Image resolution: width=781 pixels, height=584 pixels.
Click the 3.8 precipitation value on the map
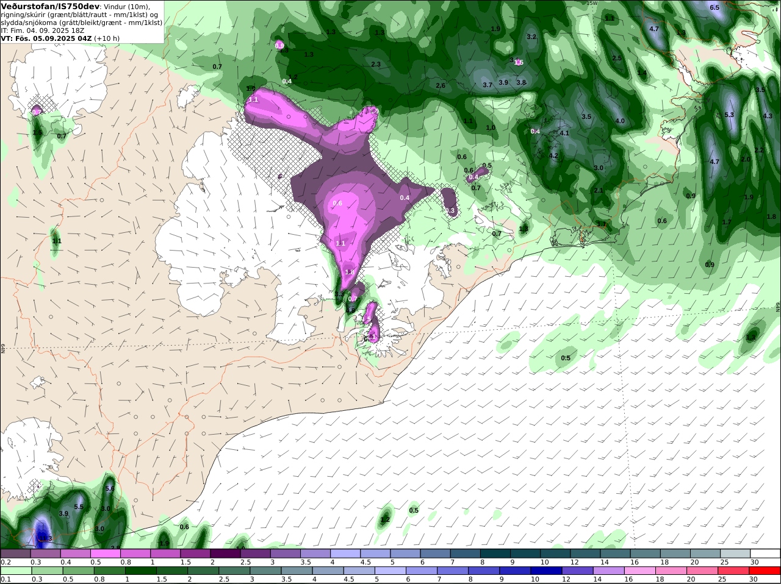[521, 82]
